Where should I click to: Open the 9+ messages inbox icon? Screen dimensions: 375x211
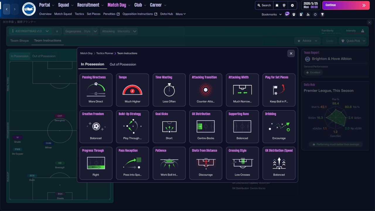[x=287, y=14]
